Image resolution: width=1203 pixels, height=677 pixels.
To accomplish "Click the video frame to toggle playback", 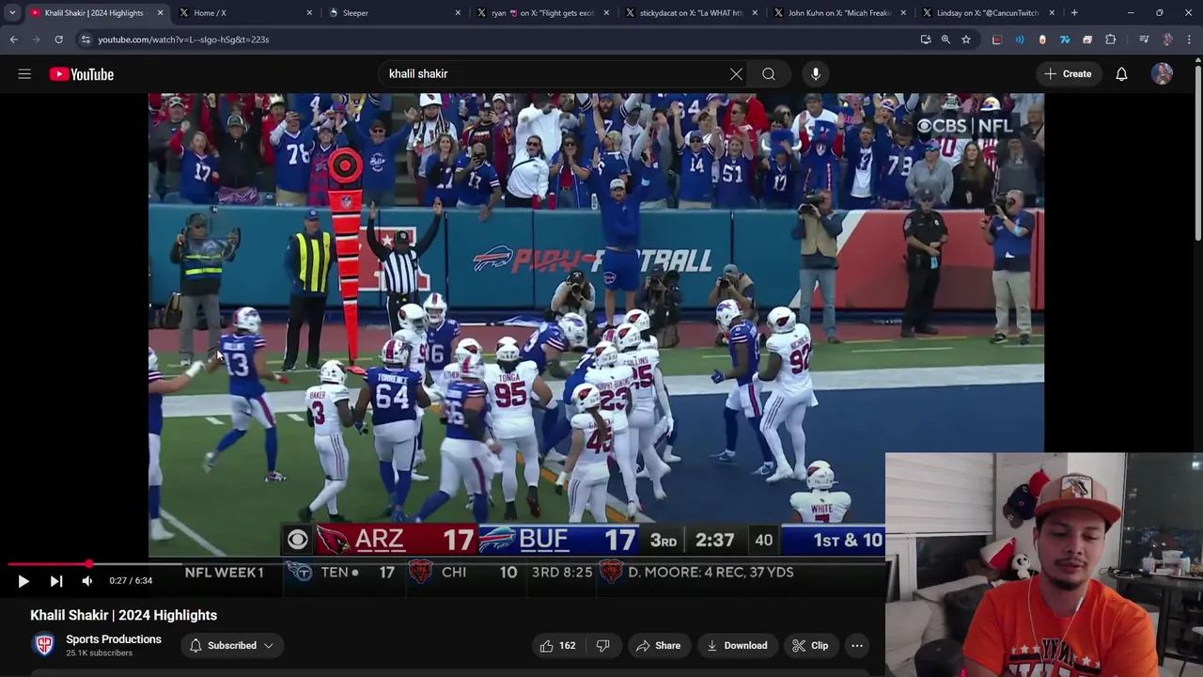I will [x=596, y=325].
